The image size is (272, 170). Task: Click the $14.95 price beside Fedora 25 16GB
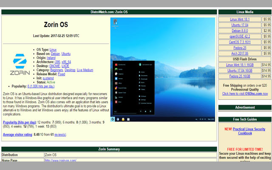click(266, 76)
